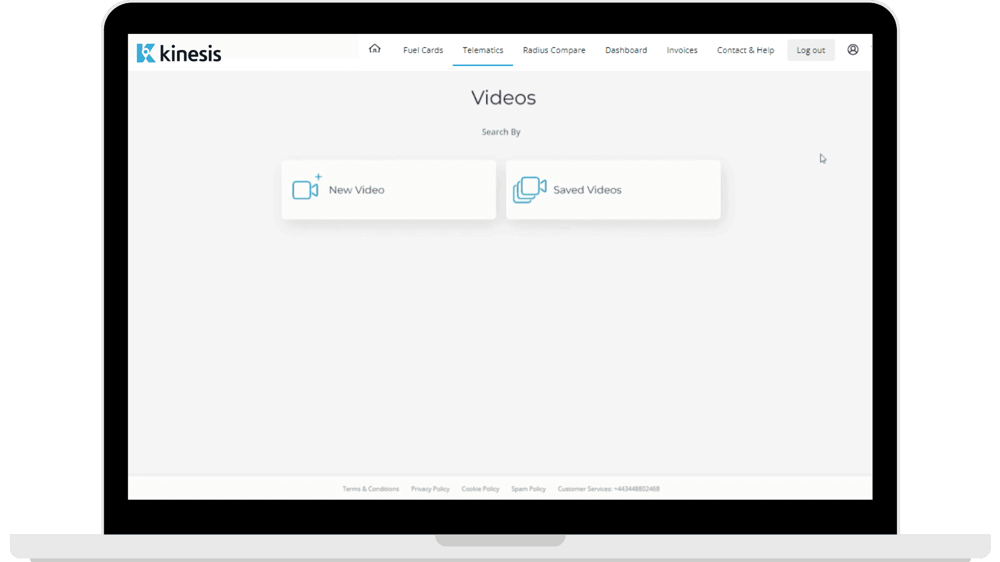Click the Videos page heading
Image resolution: width=1000 pixels, height=562 pixels.
[x=503, y=98]
